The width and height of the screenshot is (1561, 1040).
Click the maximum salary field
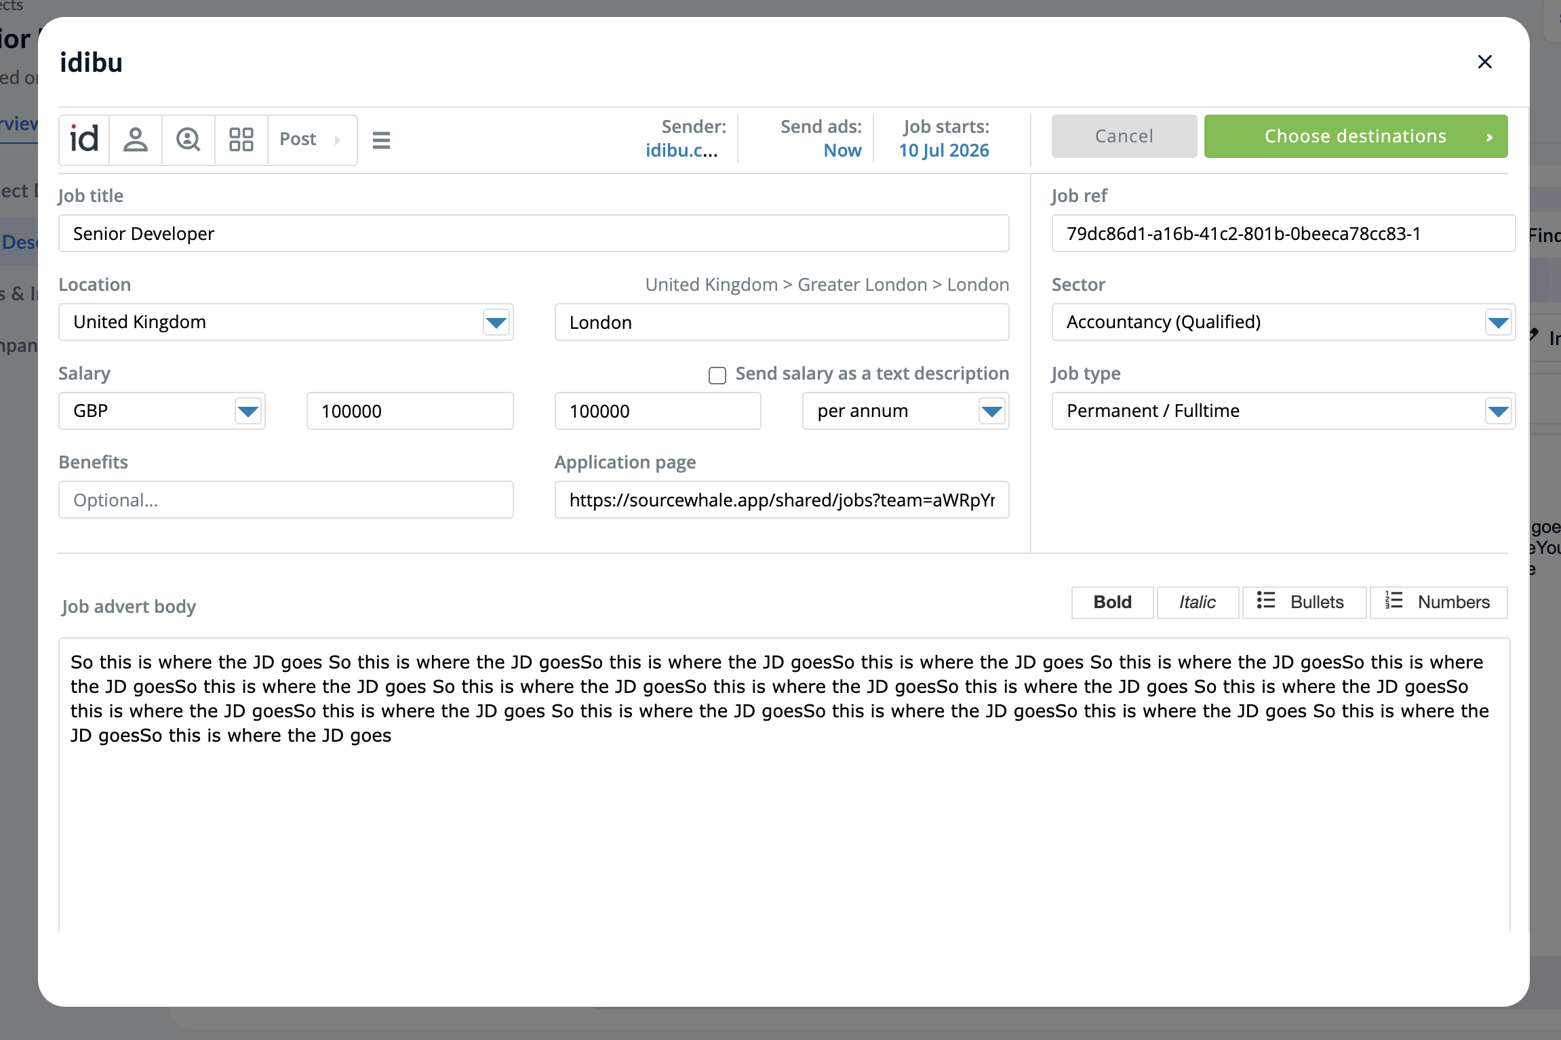658,411
